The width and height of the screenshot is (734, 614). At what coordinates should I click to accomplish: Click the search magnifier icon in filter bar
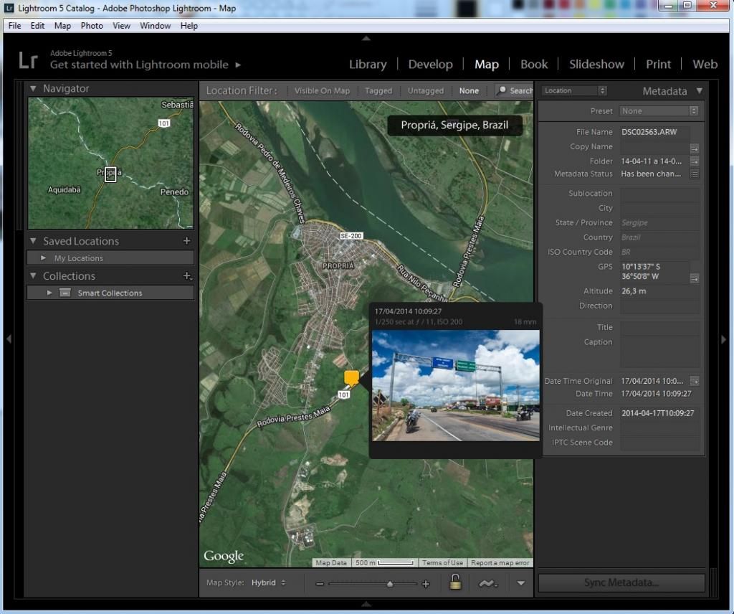pyautogui.click(x=501, y=90)
